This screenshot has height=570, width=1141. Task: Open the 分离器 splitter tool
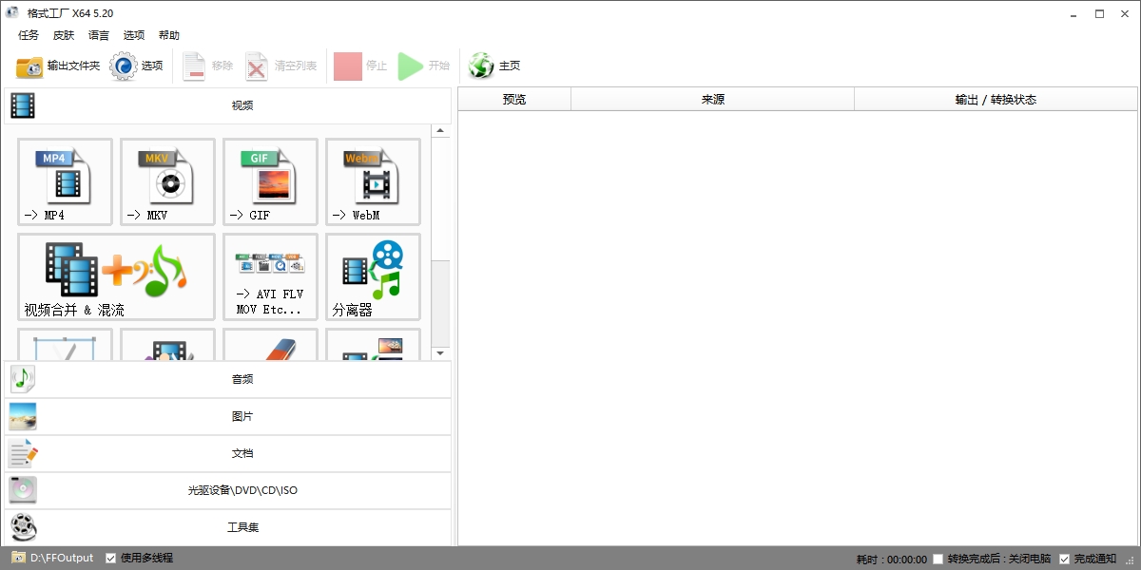tap(373, 275)
